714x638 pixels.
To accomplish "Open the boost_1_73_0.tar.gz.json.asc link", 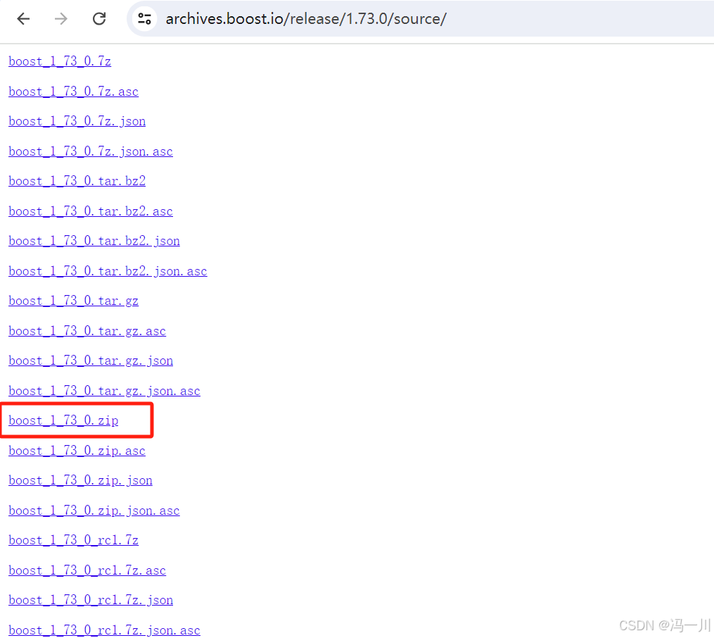I will click(104, 391).
